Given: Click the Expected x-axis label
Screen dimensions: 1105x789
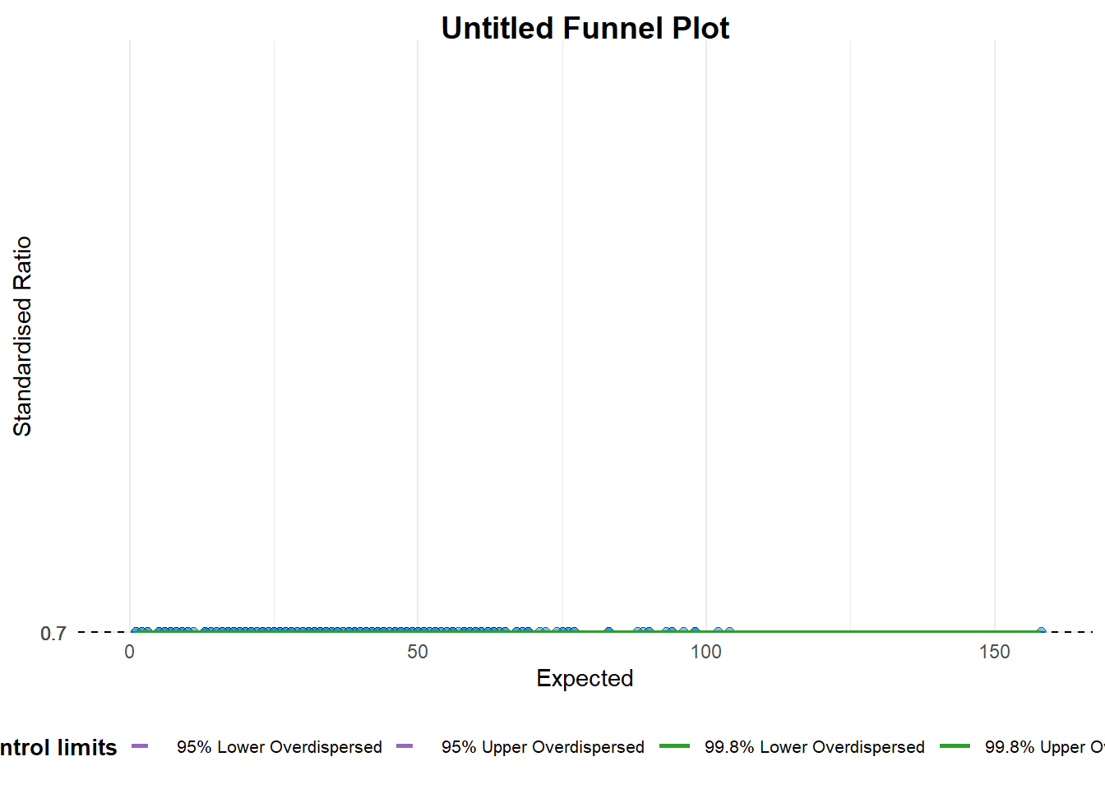Looking at the screenshot, I should pos(585,678).
